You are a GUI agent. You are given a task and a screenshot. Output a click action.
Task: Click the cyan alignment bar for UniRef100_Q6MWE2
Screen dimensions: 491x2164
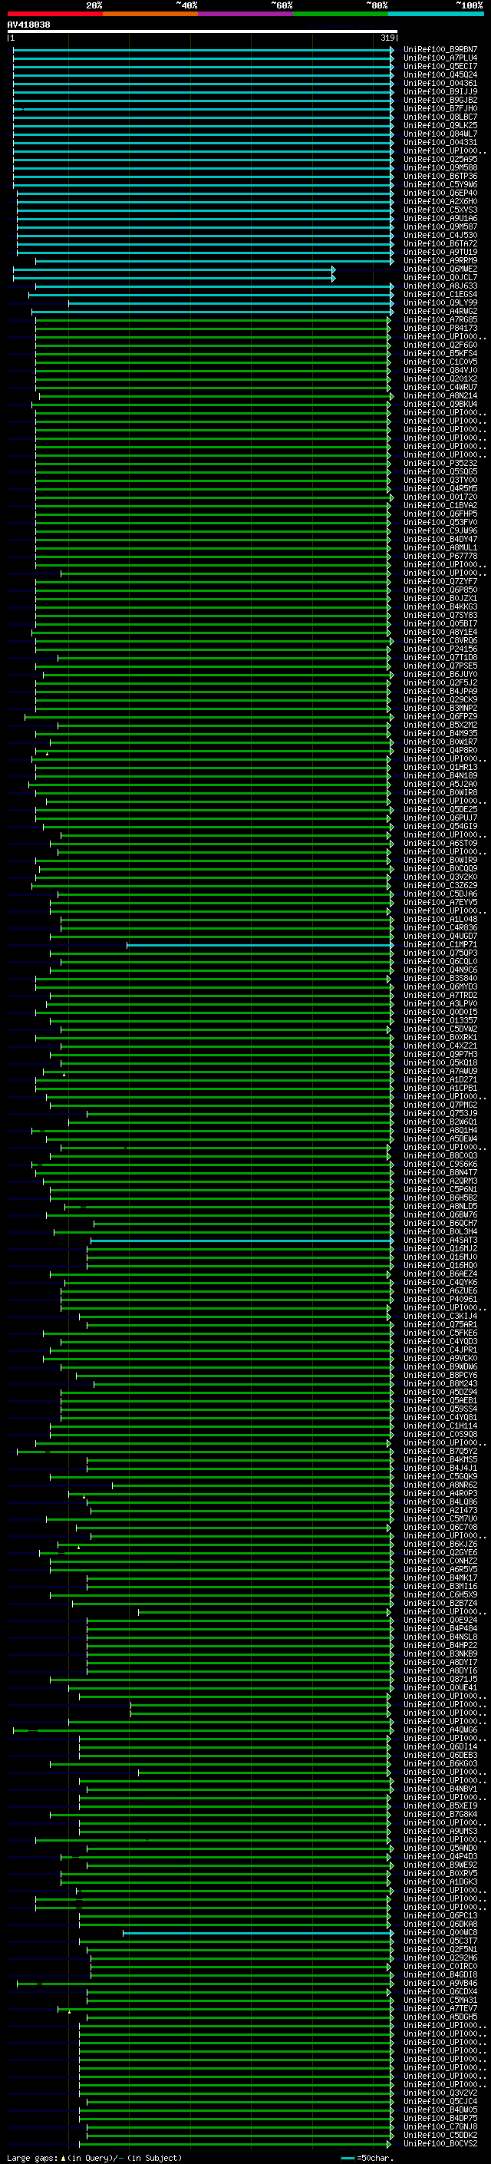[x=173, y=269]
